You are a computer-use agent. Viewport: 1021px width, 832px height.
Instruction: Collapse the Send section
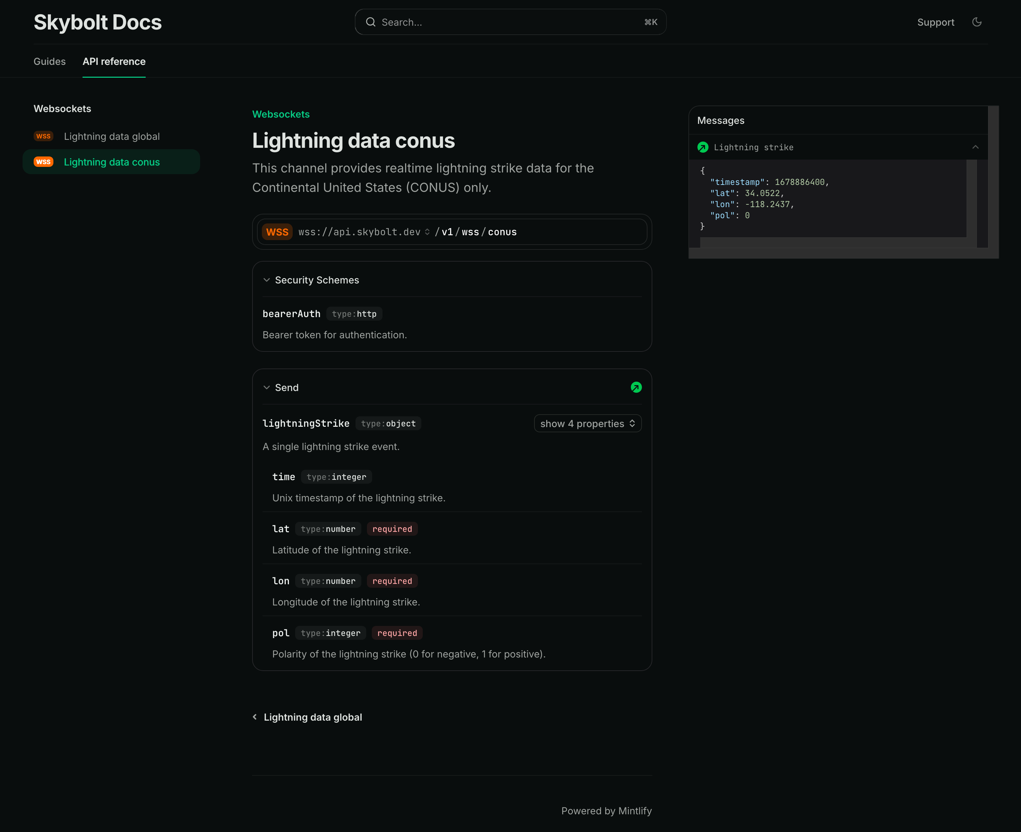point(267,387)
